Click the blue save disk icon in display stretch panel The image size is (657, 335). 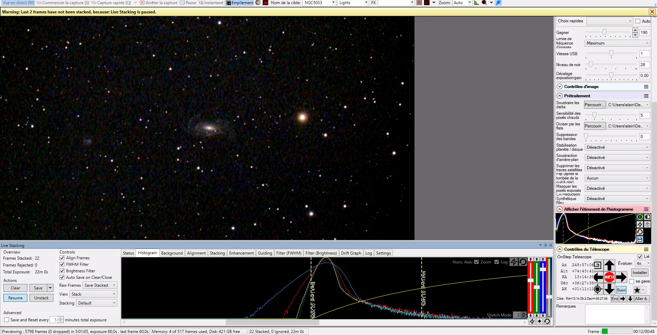click(640, 239)
